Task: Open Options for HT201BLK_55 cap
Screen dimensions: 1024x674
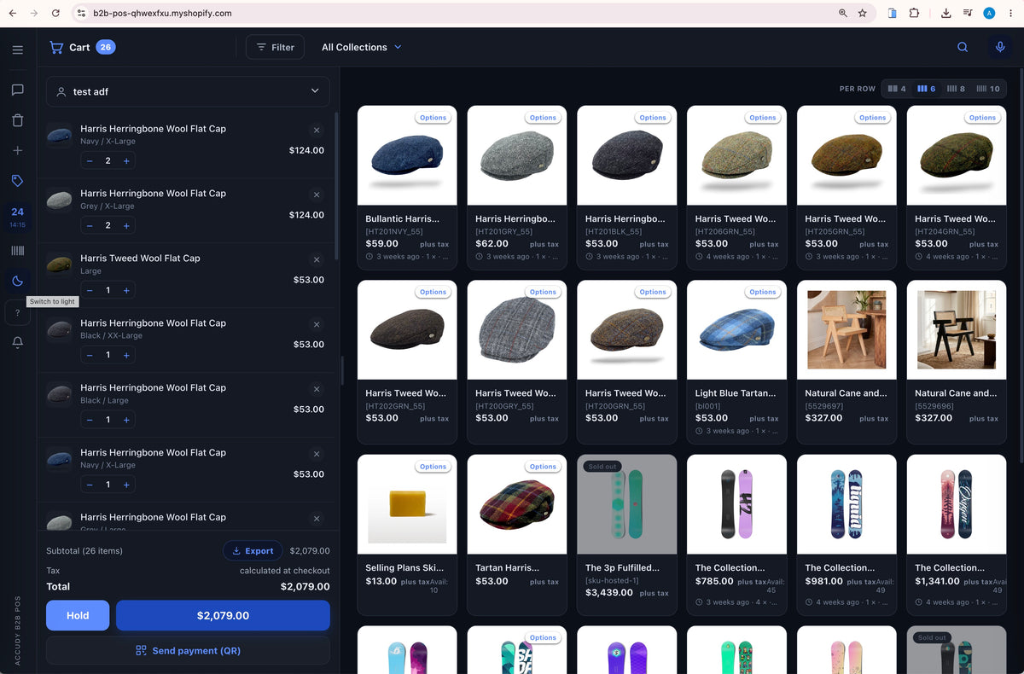Action: 653,118
